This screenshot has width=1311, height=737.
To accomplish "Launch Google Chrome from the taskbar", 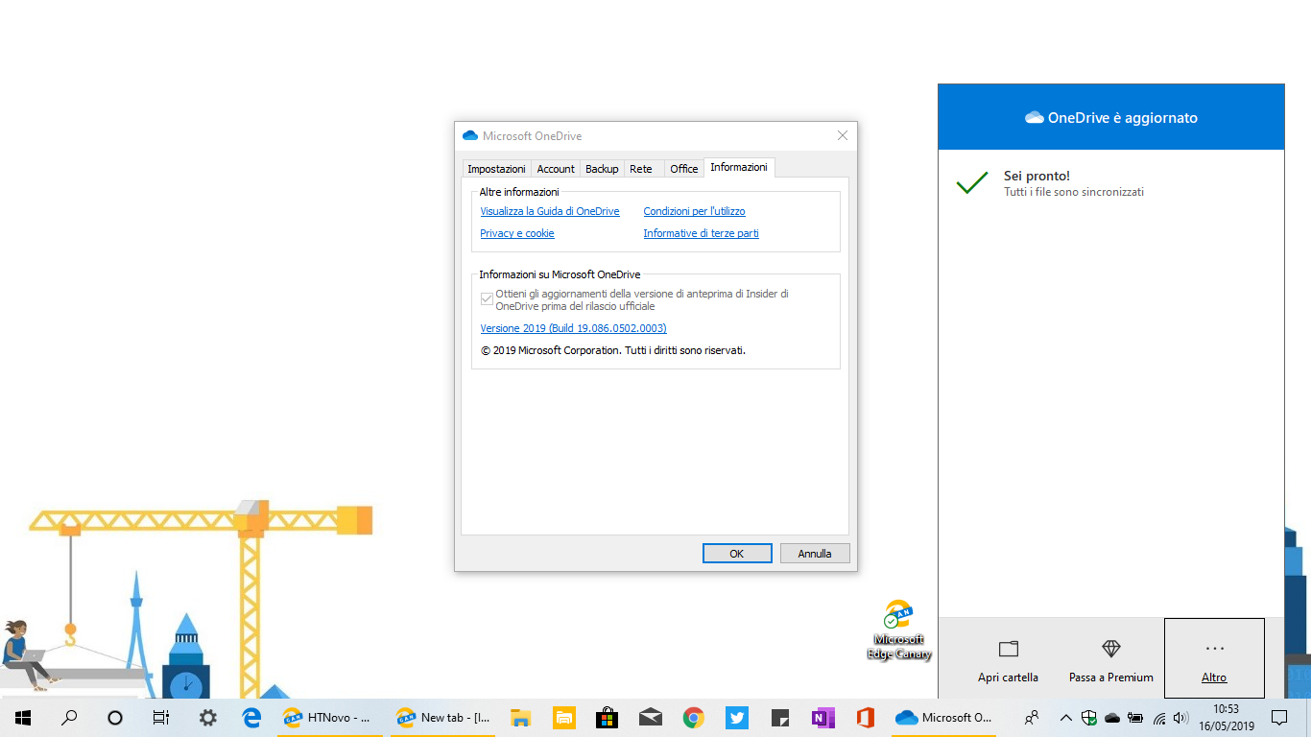I will tap(694, 717).
